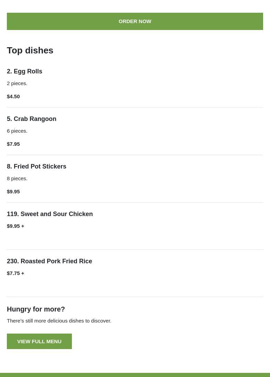This screenshot has width=270, height=377.
Task: Click the Top dishes heading
Action: (30, 50)
